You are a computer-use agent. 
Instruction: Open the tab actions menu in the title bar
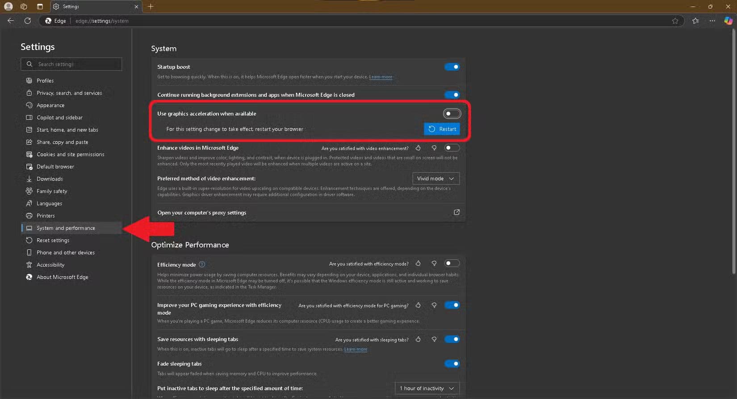40,7
